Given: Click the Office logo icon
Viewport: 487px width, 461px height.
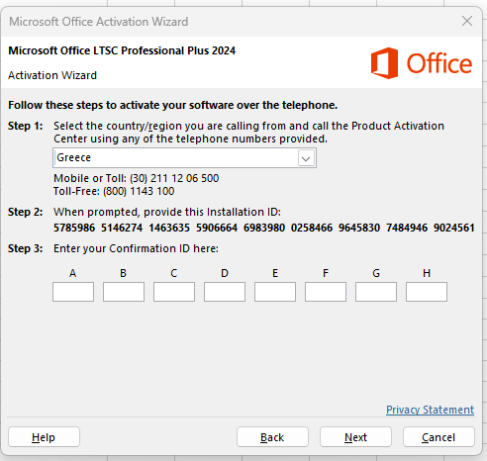Looking at the screenshot, I should click(x=384, y=63).
